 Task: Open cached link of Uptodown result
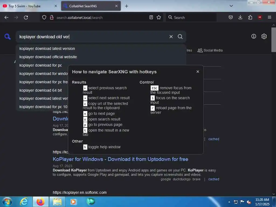click(214, 179)
